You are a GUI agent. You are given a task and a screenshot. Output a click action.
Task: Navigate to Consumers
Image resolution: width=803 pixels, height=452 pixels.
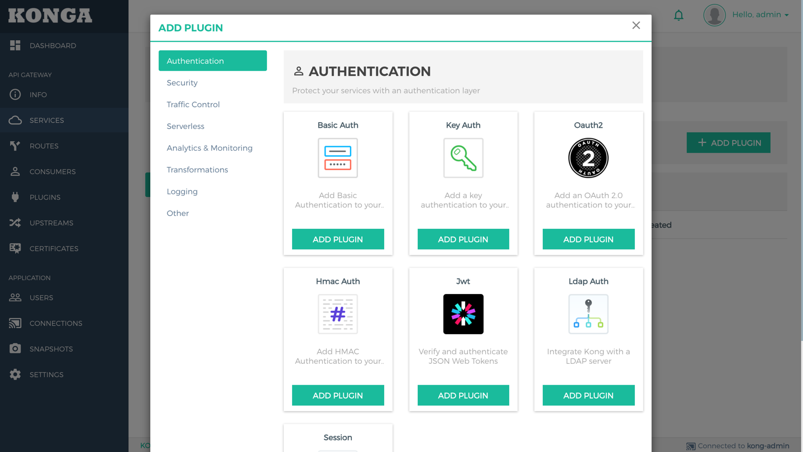pyautogui.click(x=64, y=172)
